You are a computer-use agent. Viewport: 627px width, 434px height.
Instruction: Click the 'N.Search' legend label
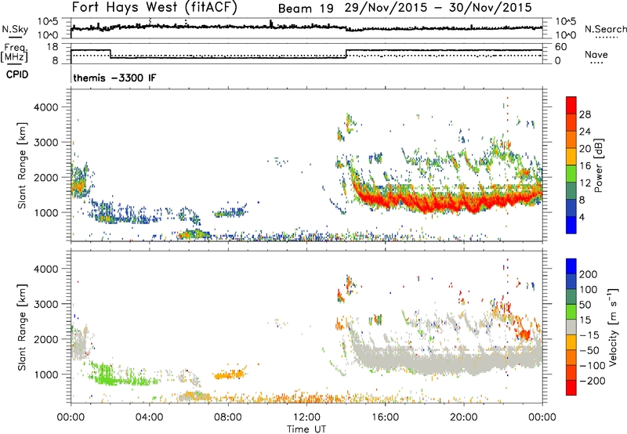pos(605,29)
